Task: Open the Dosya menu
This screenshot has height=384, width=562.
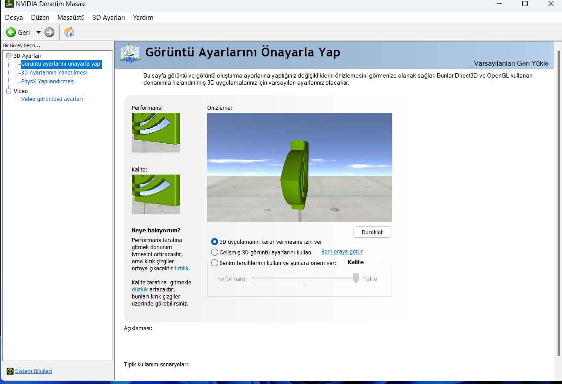Action: [x=14, y=18]
